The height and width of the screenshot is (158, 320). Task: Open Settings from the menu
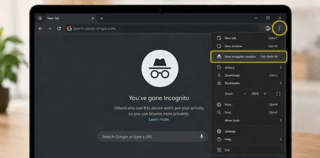248,132
